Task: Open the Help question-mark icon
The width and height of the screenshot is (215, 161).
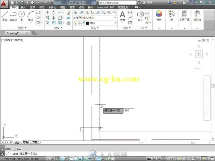Action: (184, 3)
